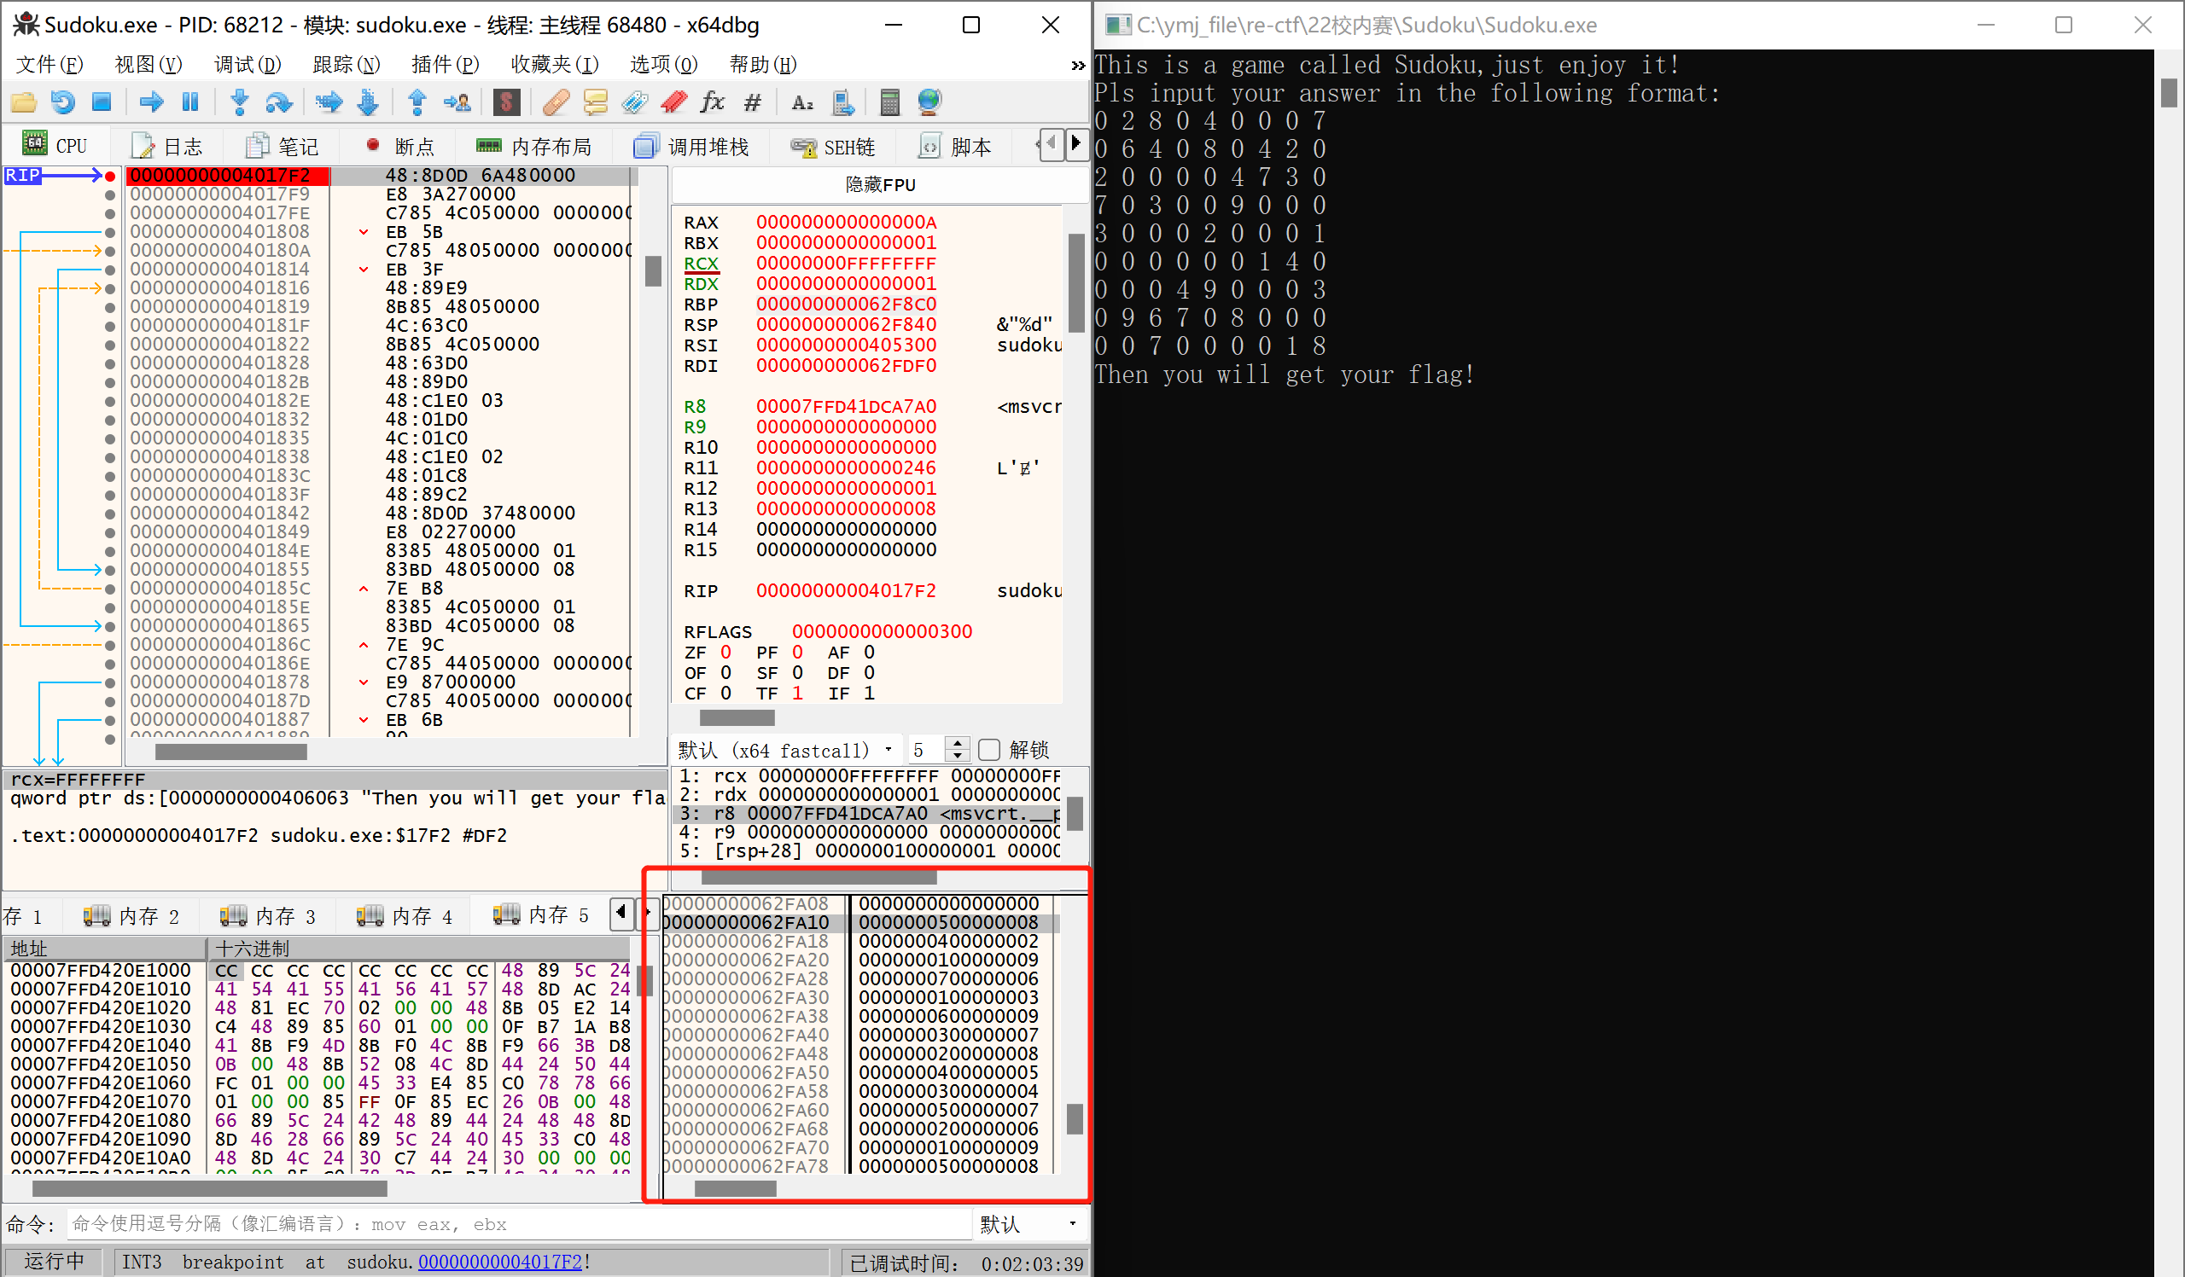Open the Calculator icon in toolbar
This screenshot has height=1277, width=2185.
(x=889, y=102)
